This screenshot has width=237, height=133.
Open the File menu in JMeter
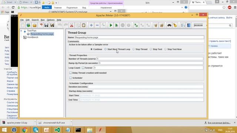click(22, 20)
